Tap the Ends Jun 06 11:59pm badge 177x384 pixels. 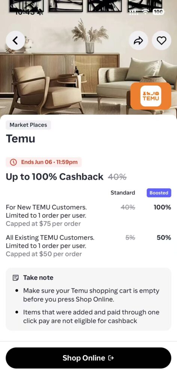coord(43,162)
